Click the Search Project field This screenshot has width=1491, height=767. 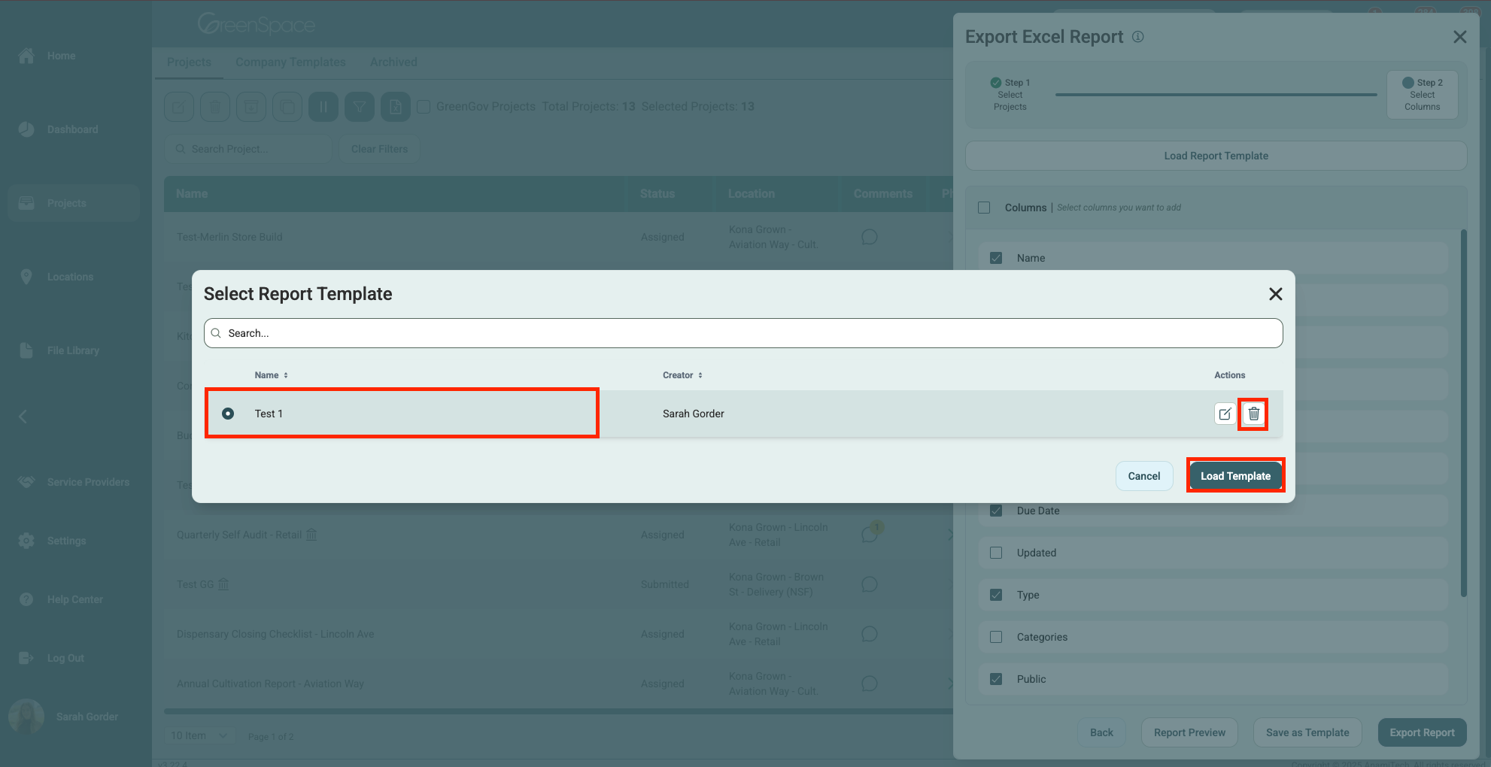[248, 149]
